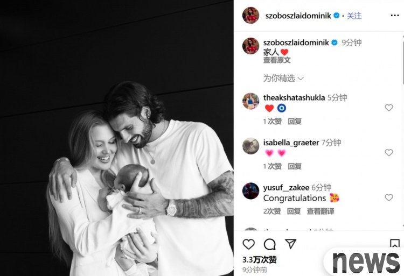
Task: Open isabella_graeter username link
Action: [x=291, y=143]
